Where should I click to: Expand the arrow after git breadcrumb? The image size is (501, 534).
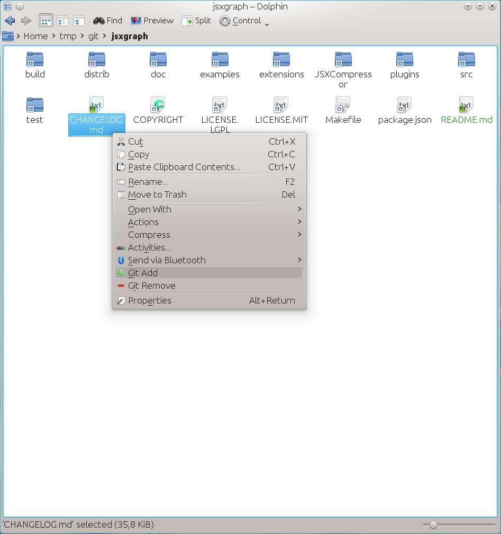coord(104,36)
